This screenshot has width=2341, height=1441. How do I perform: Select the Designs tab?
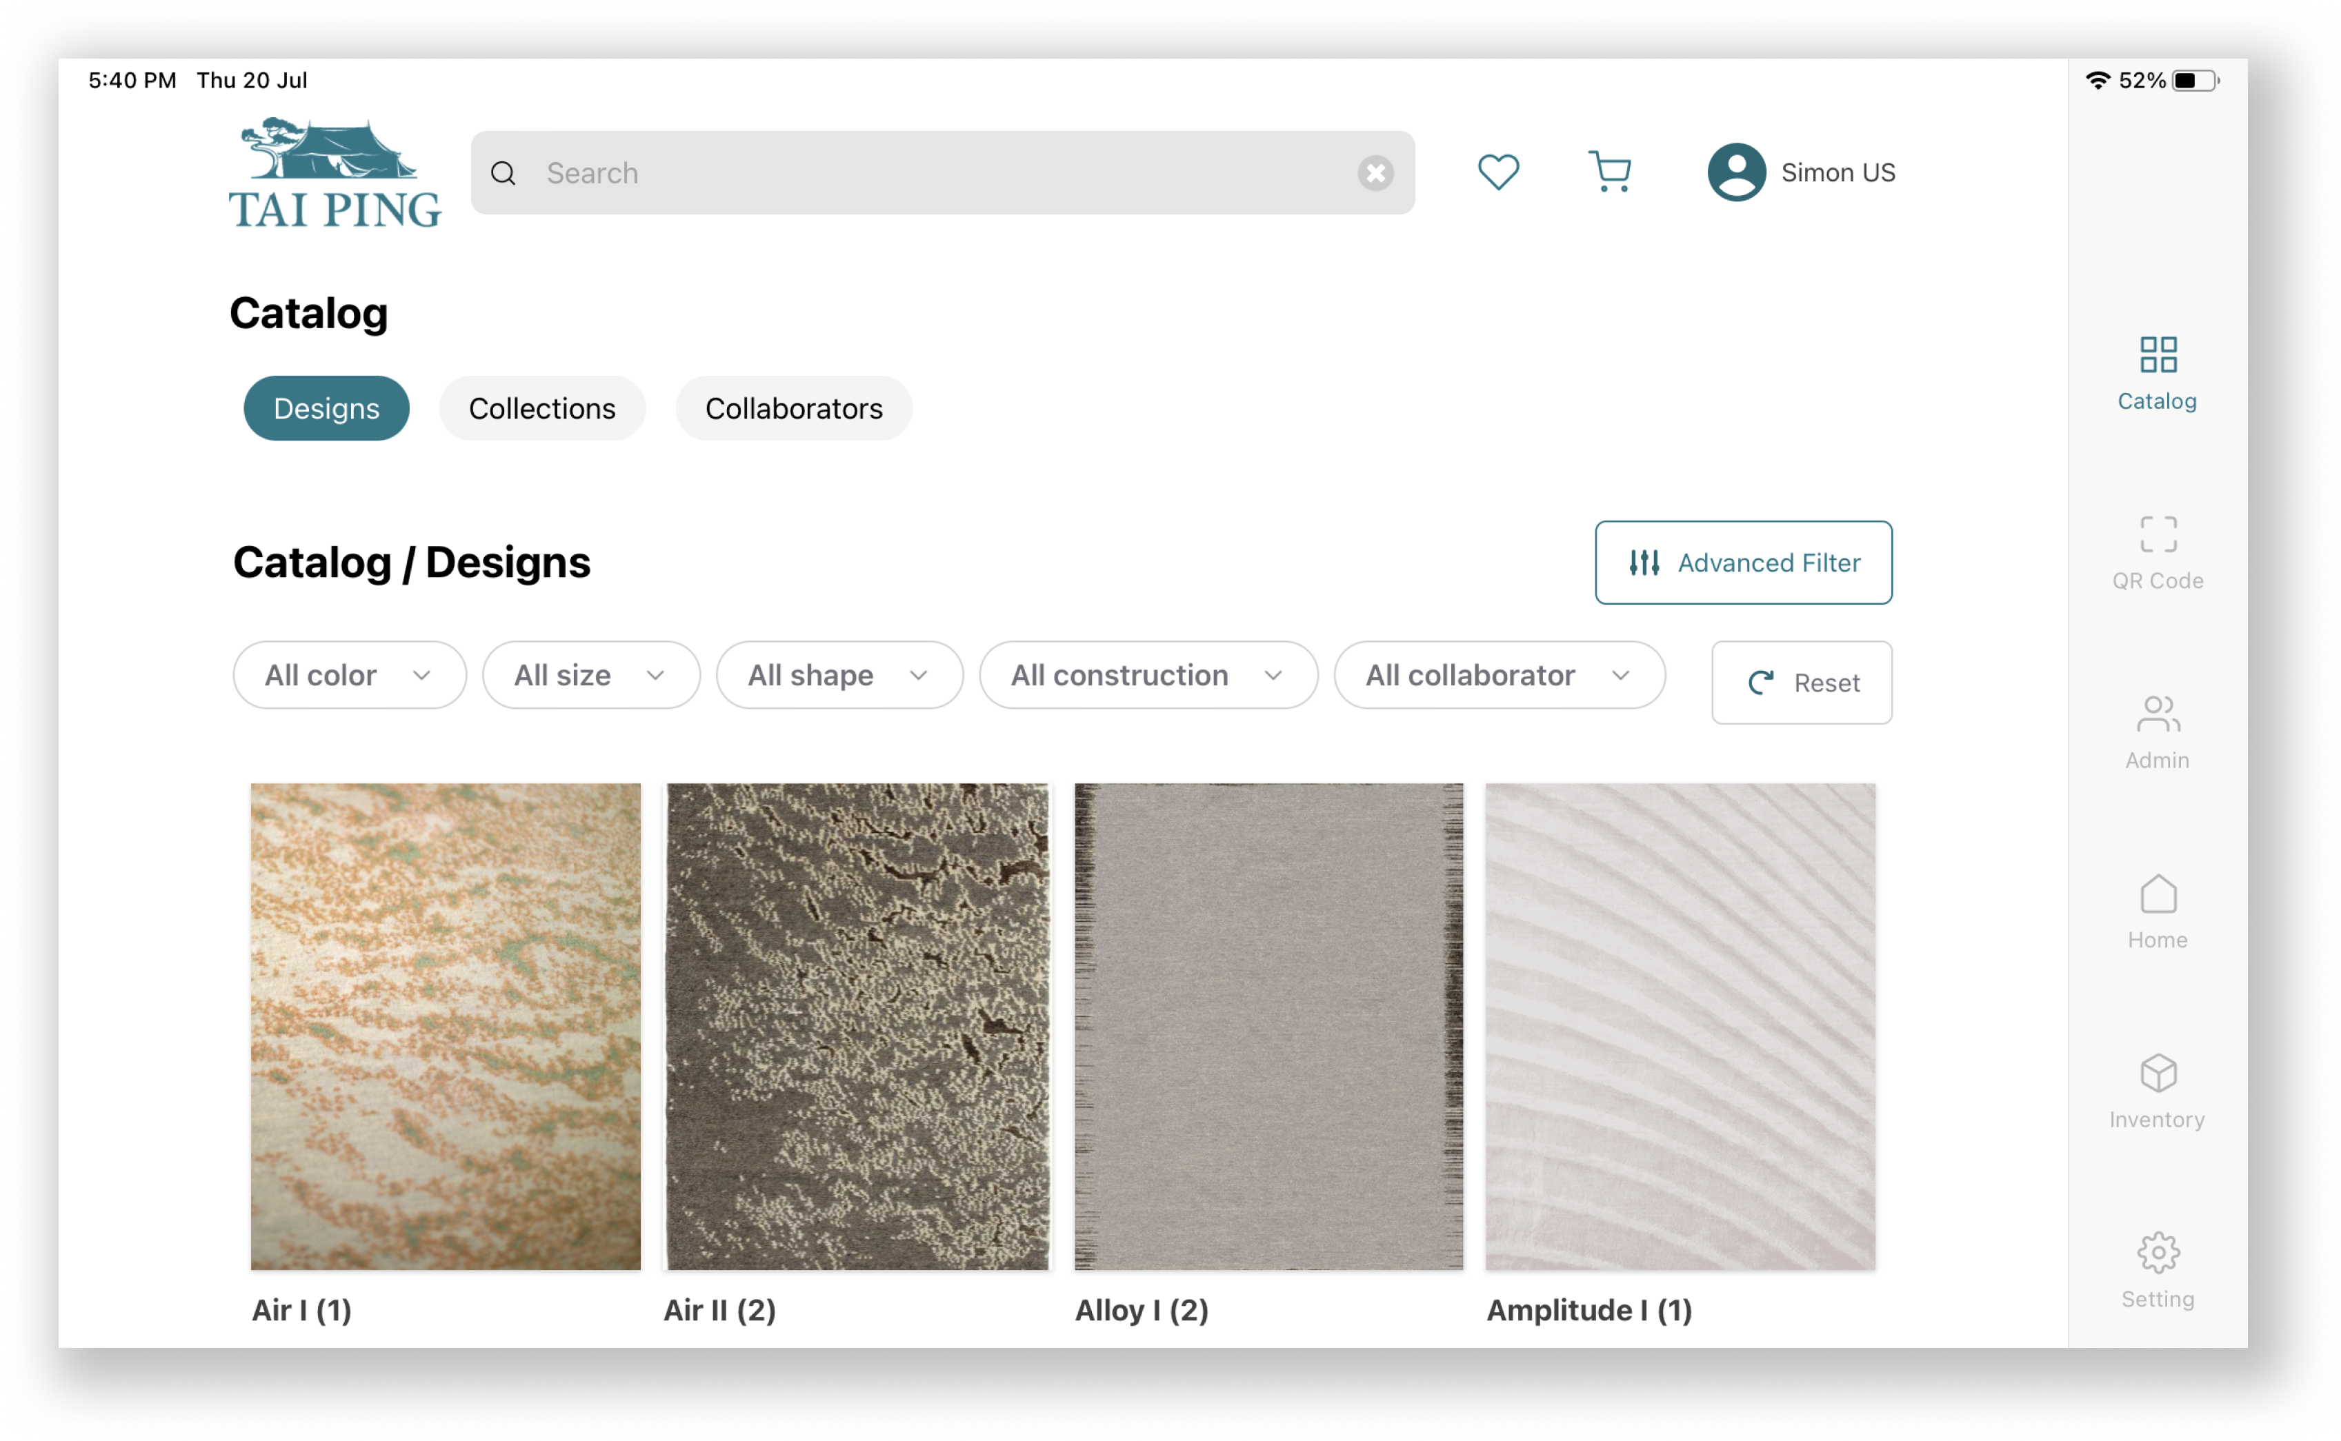coord(327,408)
